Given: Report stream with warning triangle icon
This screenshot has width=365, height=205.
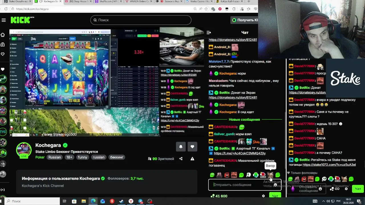Looking at the screenshot, I should [x=192, y=159].
